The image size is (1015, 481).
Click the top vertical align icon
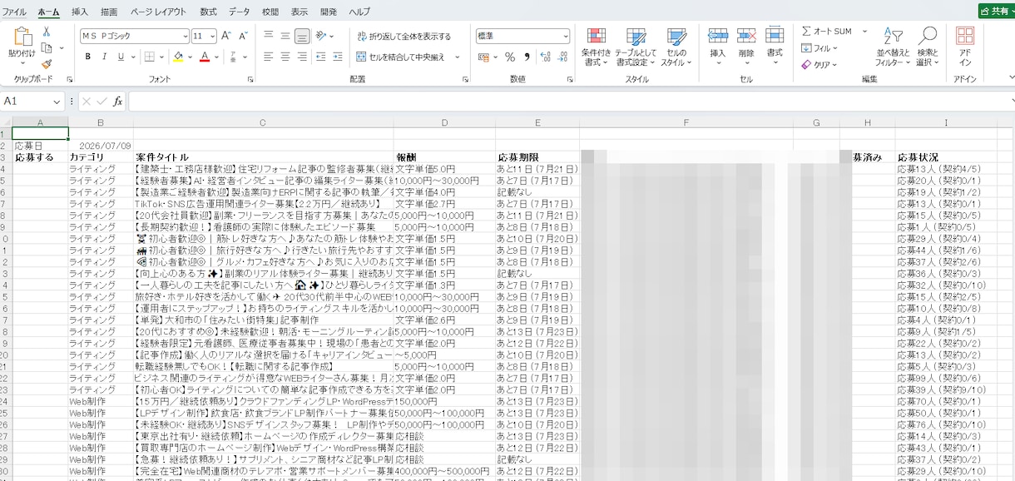click(268, 36)
